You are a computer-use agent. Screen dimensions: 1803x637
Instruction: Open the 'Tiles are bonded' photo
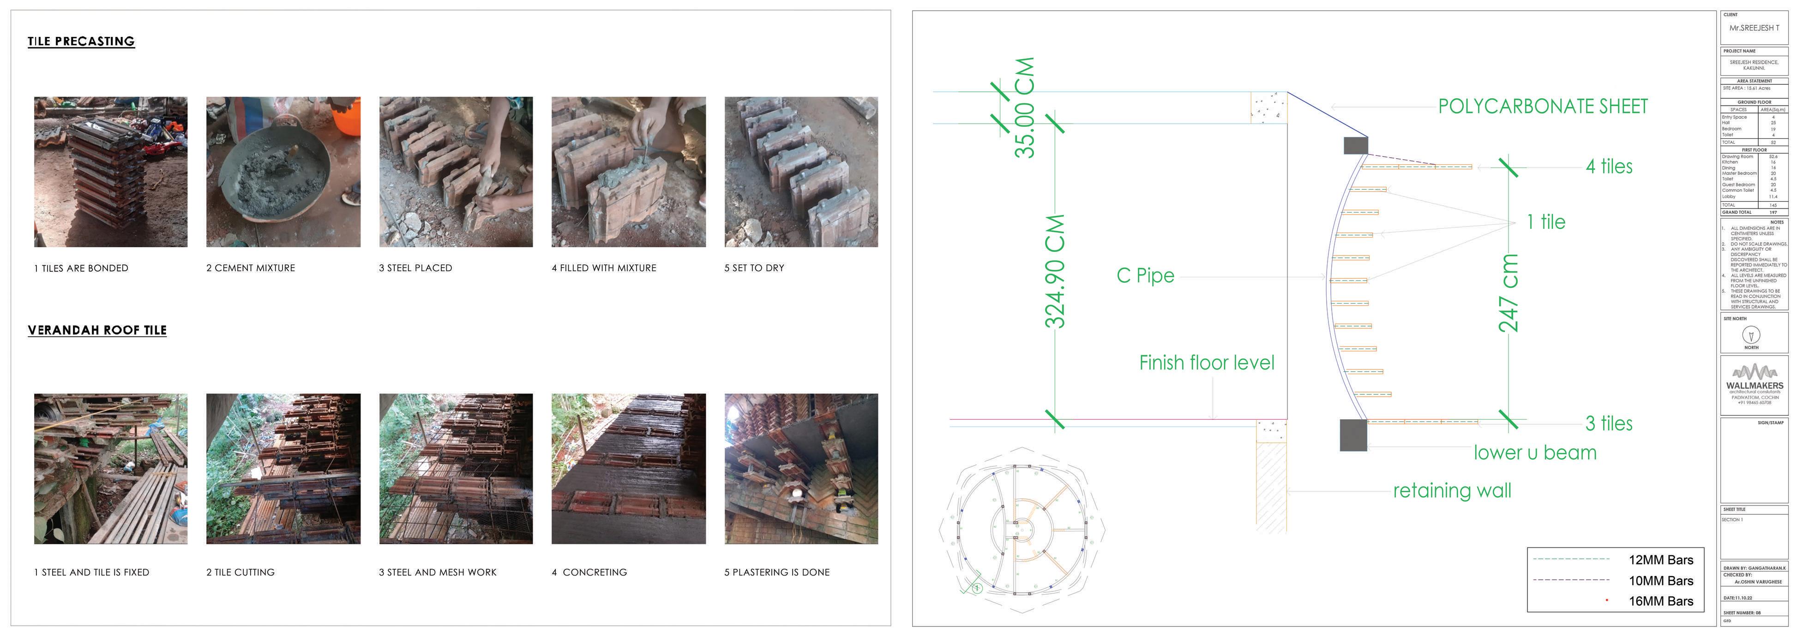111,172
